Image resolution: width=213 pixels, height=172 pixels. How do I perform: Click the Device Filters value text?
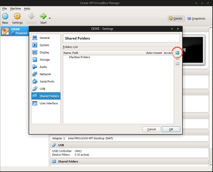click(82, 155)
